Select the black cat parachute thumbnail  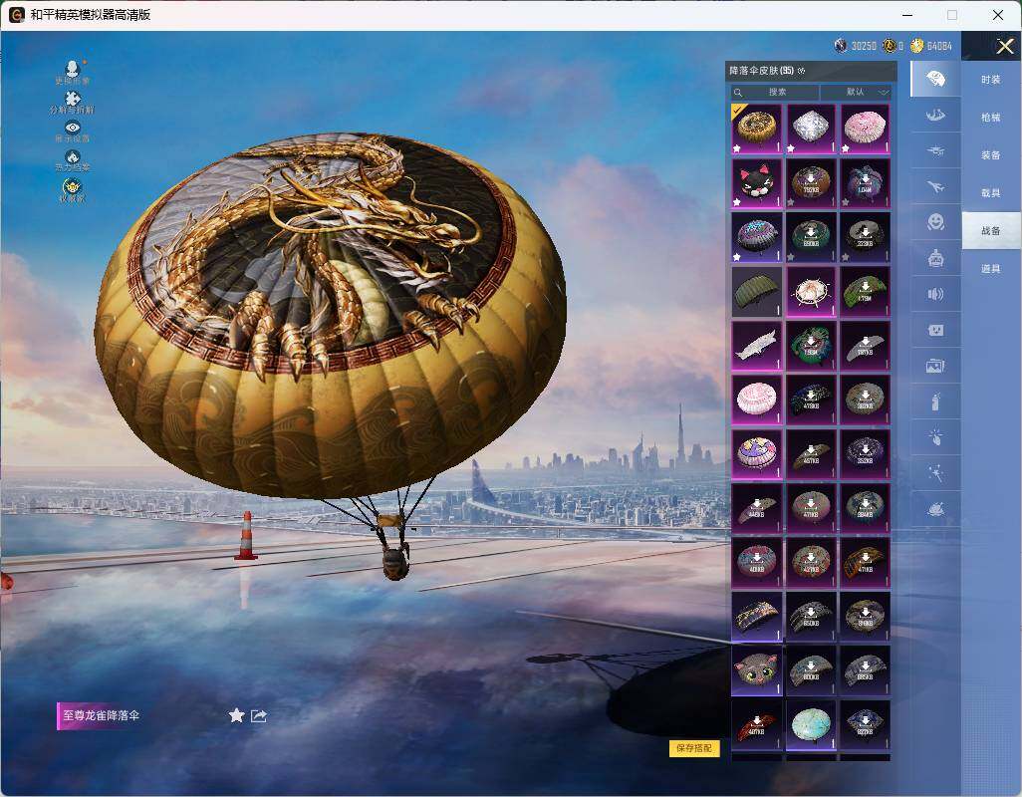[x=757, y=183]
